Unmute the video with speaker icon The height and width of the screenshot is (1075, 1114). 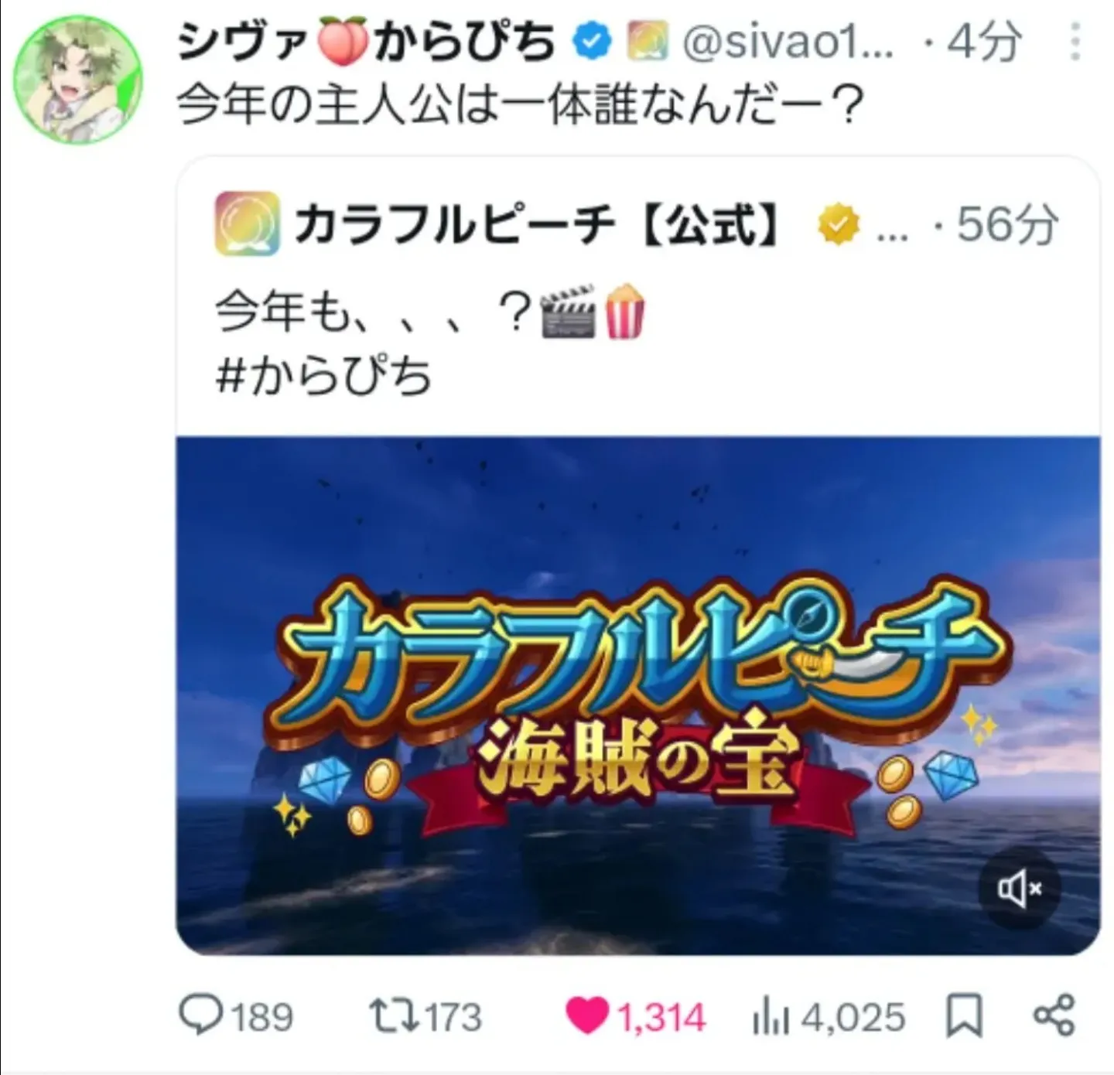[x=1019, y=889]
